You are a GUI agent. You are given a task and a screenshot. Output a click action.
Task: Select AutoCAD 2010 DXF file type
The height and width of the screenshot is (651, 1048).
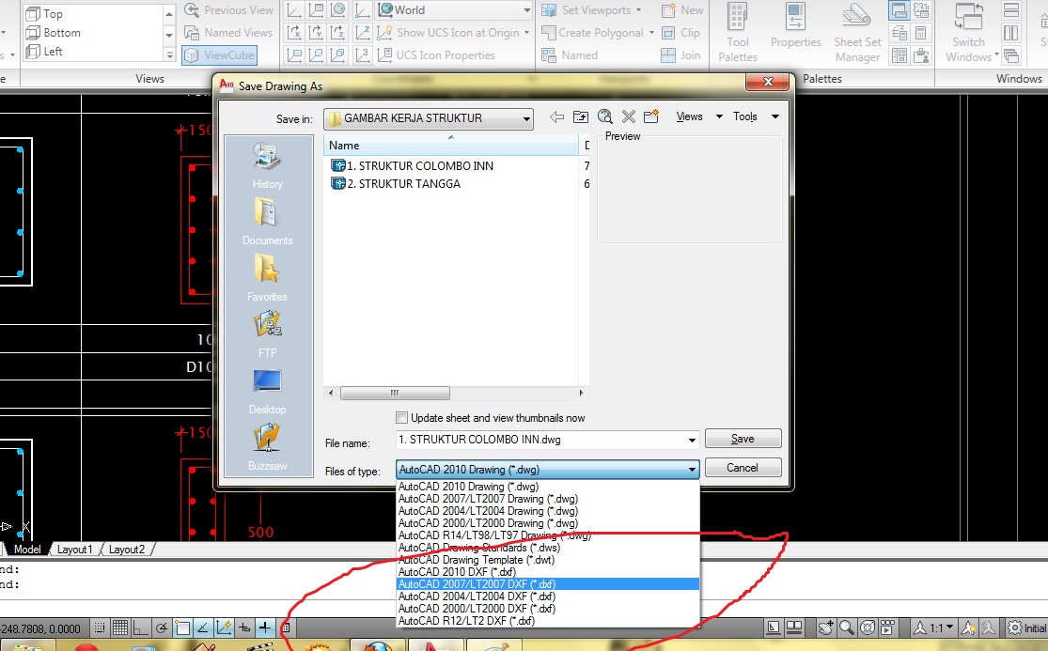[547, 572]
